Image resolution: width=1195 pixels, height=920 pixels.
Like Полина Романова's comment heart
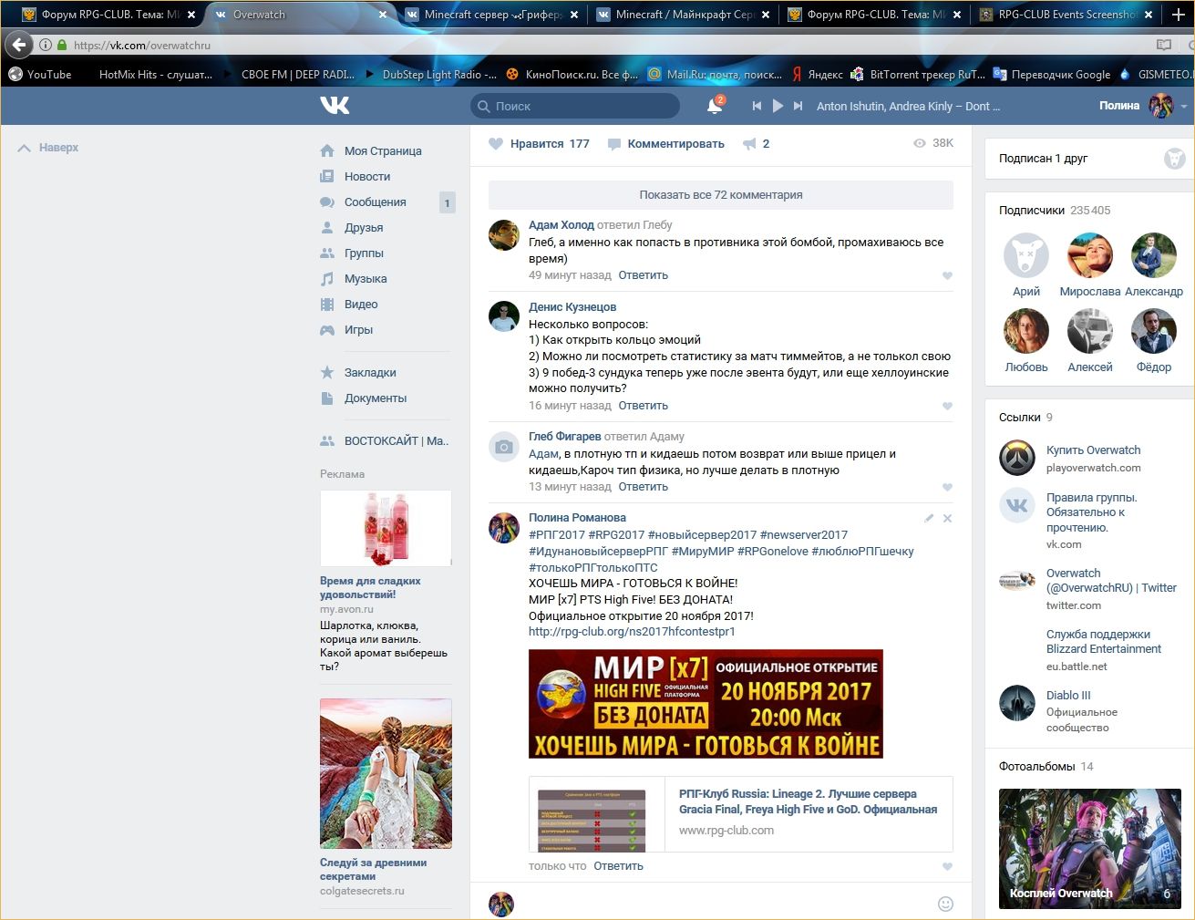click(x=947, y=866)
